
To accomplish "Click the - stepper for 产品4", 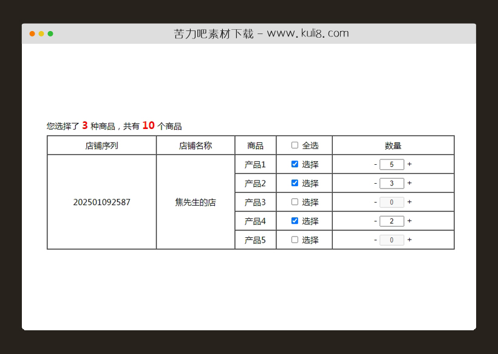I will point(376,220).
